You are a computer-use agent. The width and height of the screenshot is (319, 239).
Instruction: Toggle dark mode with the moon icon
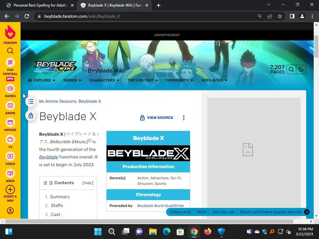(301, 69)
